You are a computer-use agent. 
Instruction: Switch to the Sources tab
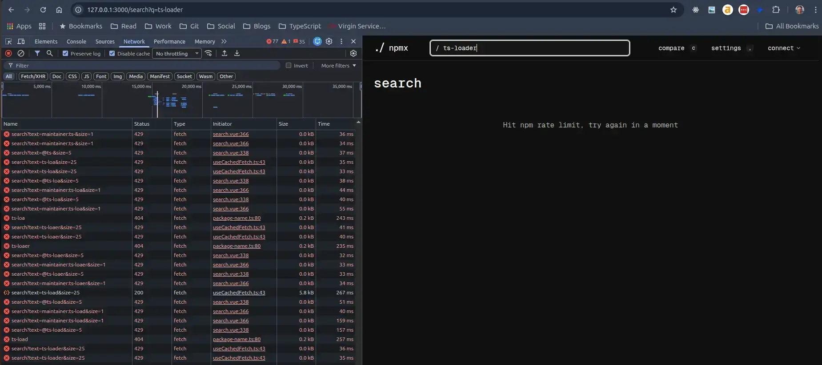[105, 41]
